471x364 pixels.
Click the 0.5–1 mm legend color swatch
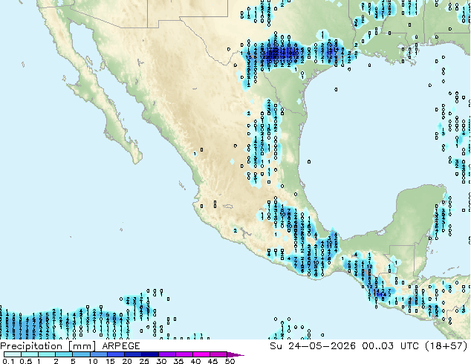click(30, 354)
